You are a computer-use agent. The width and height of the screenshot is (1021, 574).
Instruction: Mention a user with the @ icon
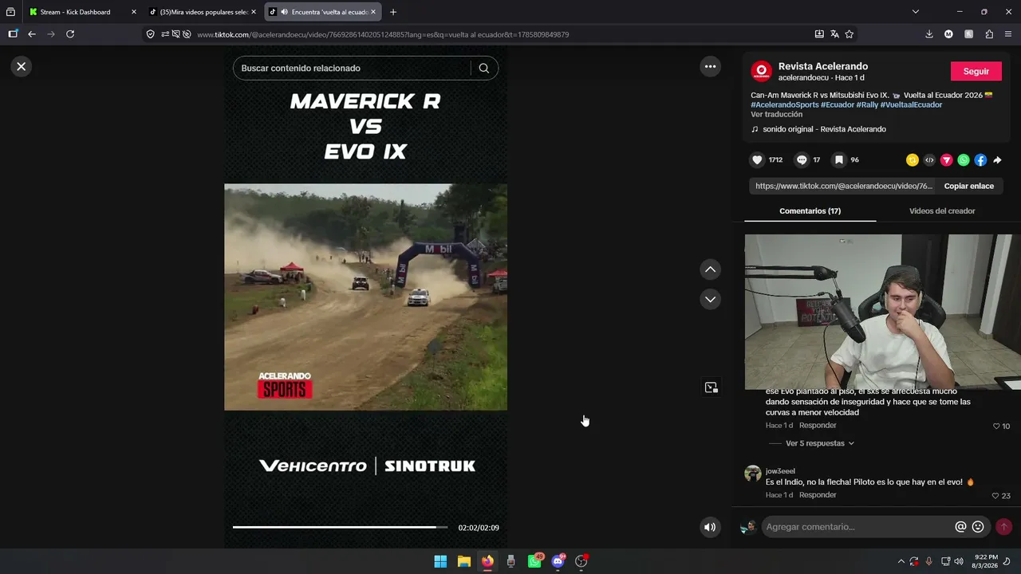[961, 527]
